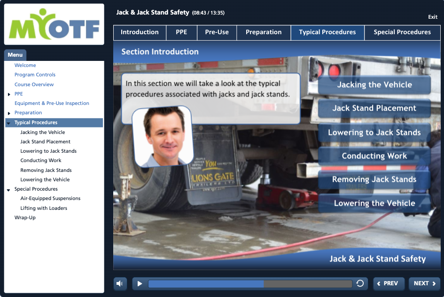Collapse the Typical Procedures menu arrow
Viewport: 444px width, 297px height.
pyautogui.click(x=8, y=123)
